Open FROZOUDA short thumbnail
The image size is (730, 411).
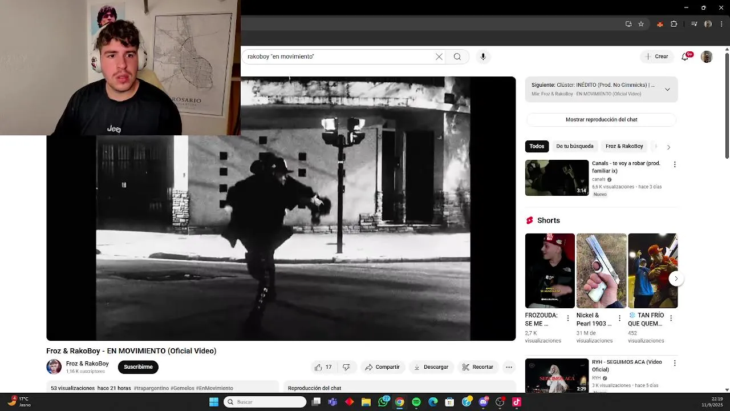[550, 271]
